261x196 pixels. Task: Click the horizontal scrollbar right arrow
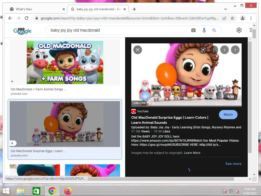(x=250, y=179)
